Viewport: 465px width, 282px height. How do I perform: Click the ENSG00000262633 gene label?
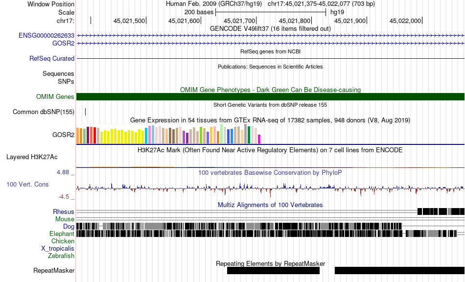[46, 36]
